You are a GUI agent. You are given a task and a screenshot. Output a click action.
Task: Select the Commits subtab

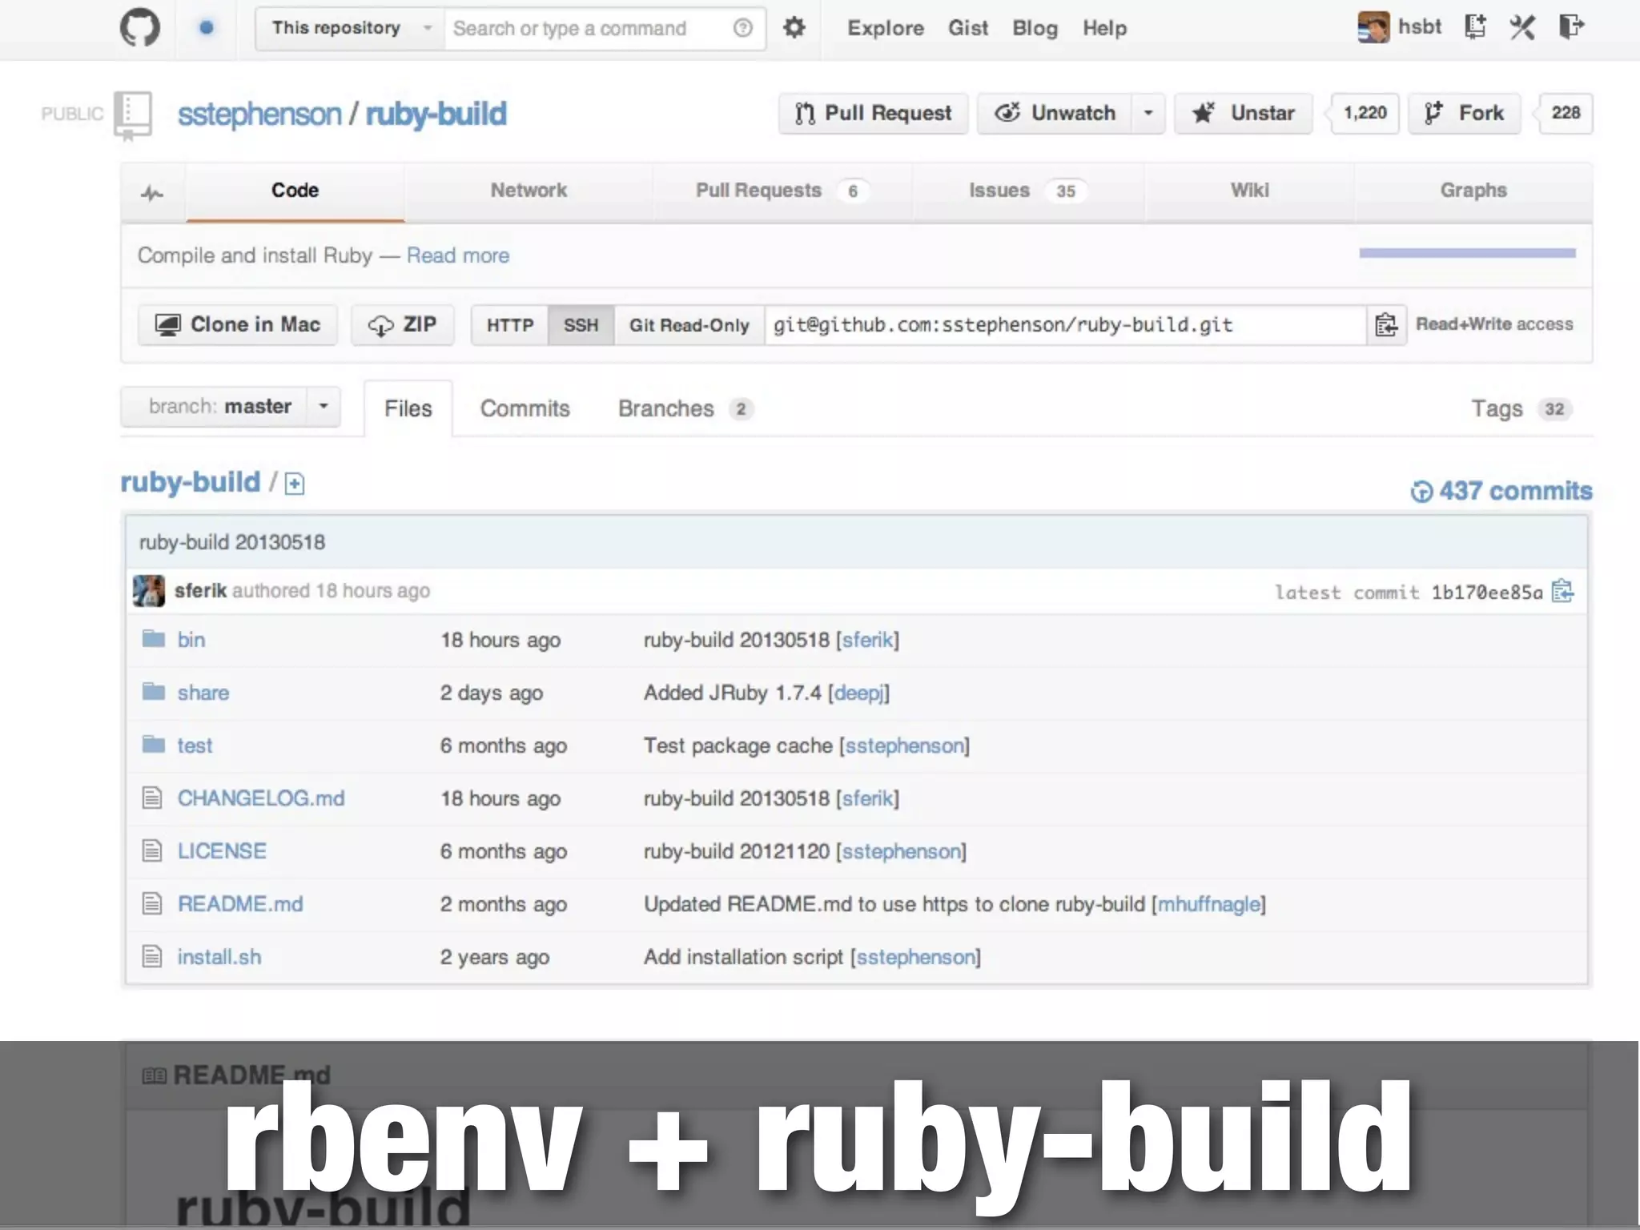(525, 408)
